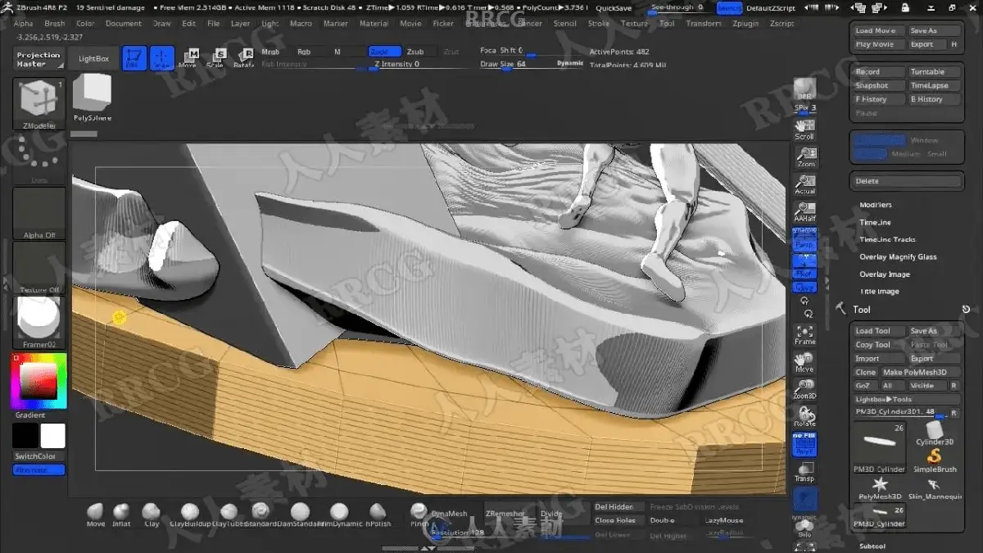
Task: Set canvas to Actual size
Action: 804,184
